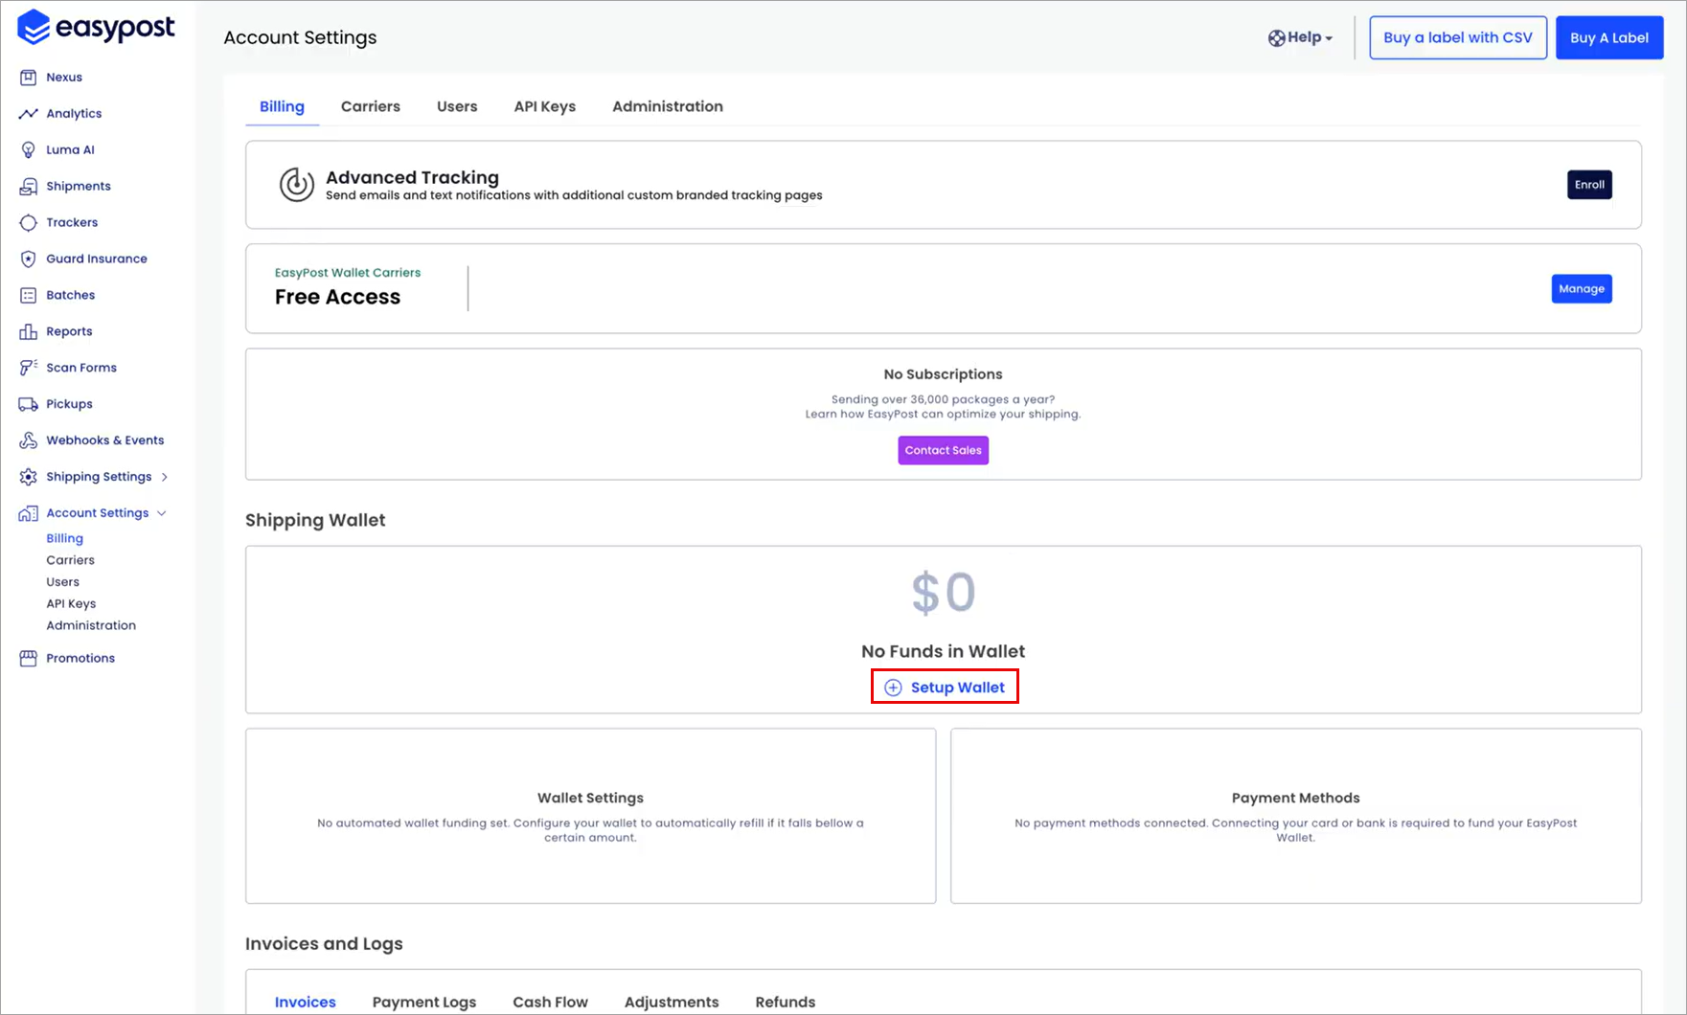Click the Setup Wallet link
The height and width of the screenshot is (1015, 1687).
[x=945, y=688]
